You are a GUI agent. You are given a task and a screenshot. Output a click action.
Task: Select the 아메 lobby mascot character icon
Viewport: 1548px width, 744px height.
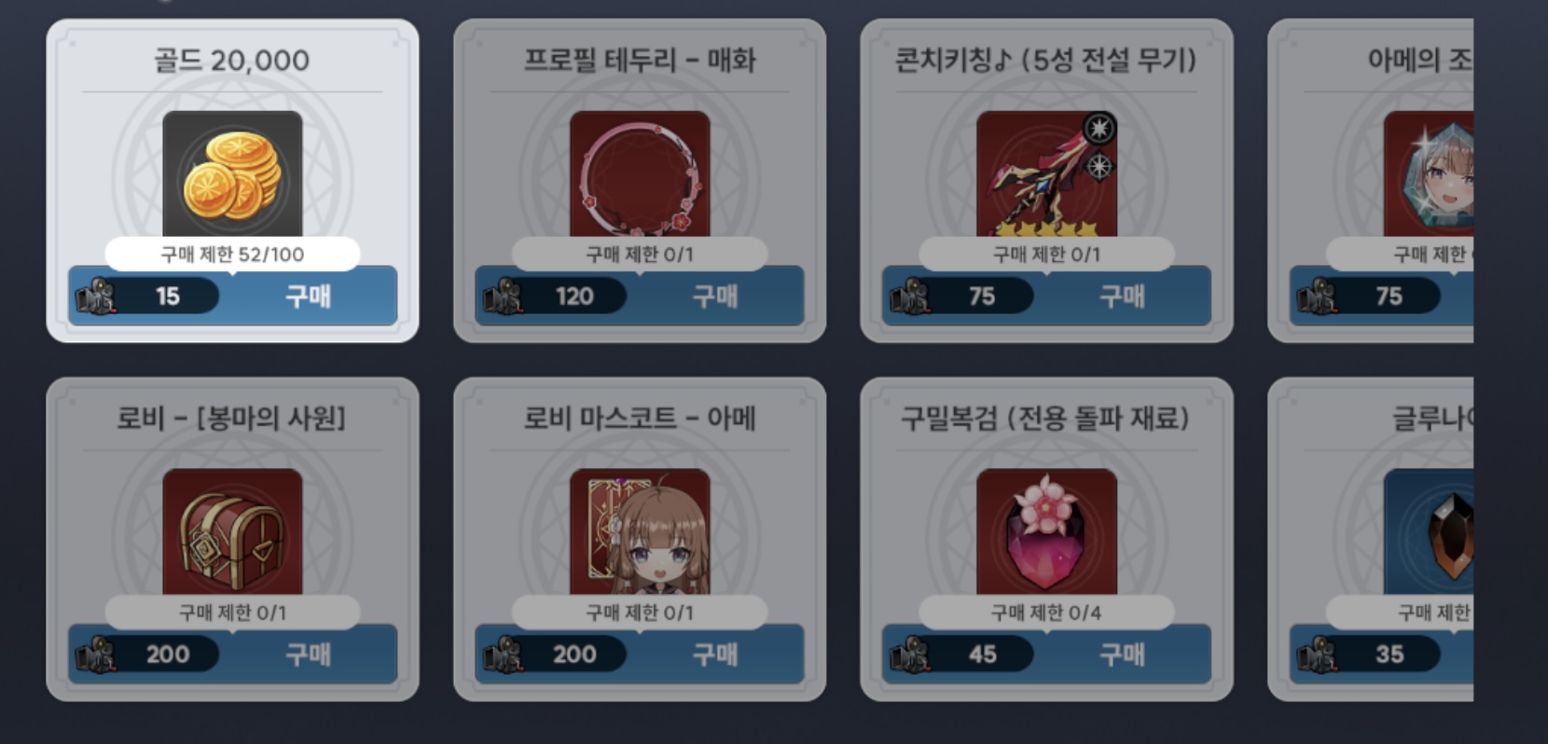[640, 532]
